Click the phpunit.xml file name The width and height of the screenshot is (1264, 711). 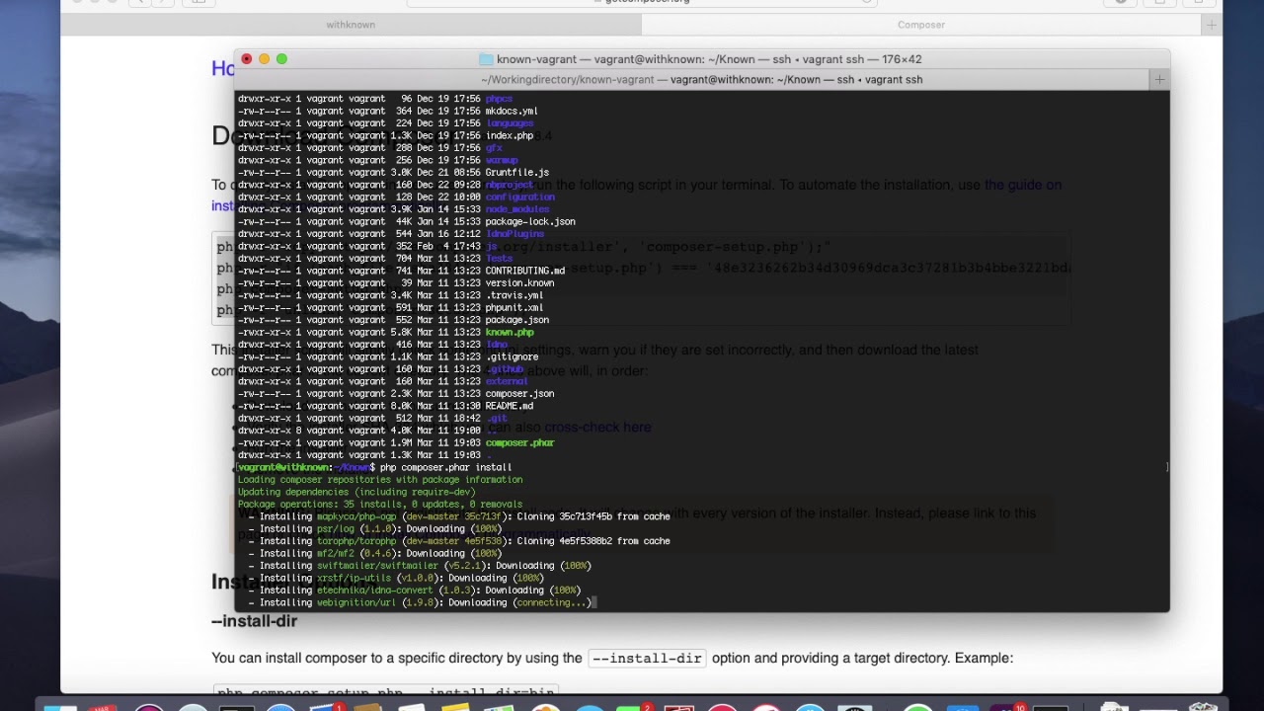[x=514, y=308]
